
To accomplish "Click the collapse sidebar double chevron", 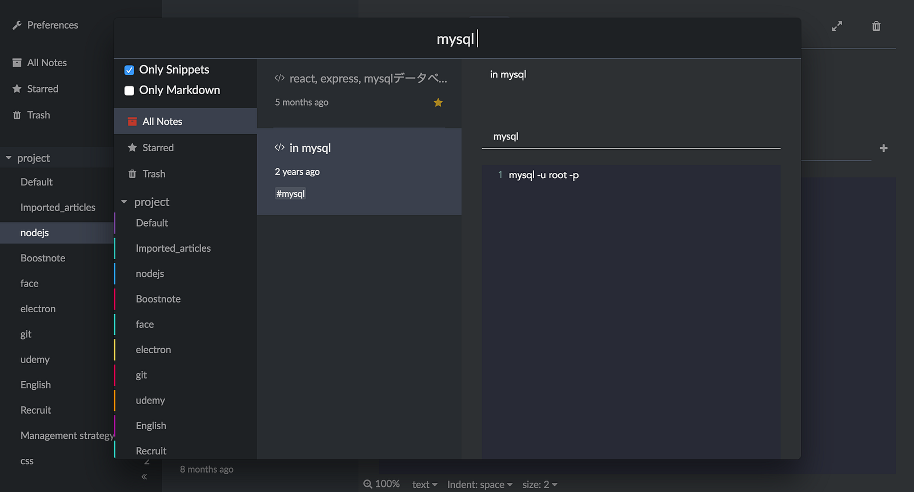I will 144,477.
